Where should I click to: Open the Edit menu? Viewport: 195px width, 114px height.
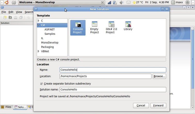click(x=11, y=12)
